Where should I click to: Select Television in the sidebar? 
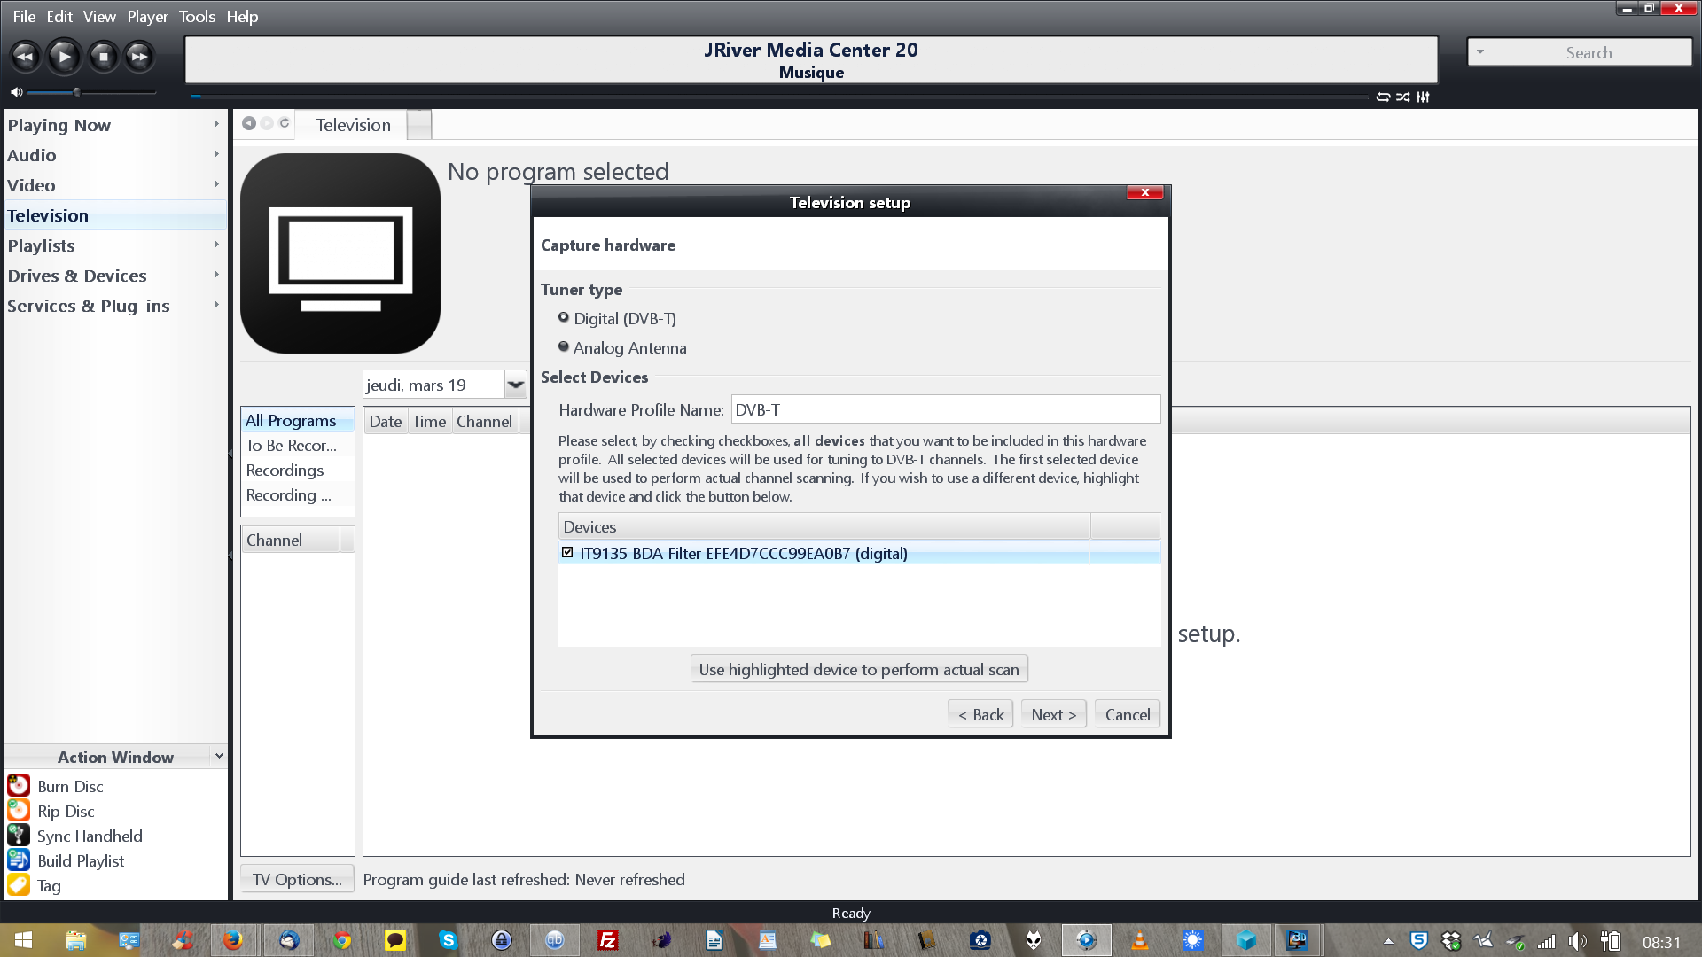point(115,215)
